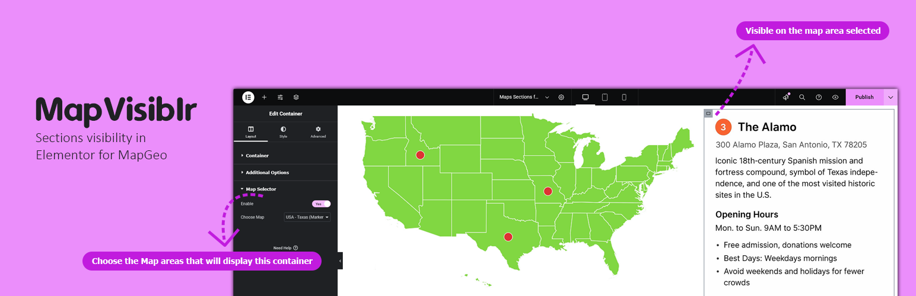Click the Opening Hours heading

tap(746, 214)
